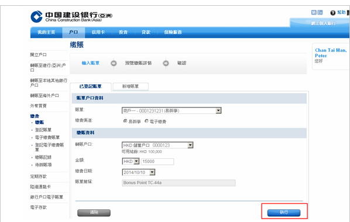
Task: Click the China Construction Bank (Asia) logo
Action: (x=71, y=16)
